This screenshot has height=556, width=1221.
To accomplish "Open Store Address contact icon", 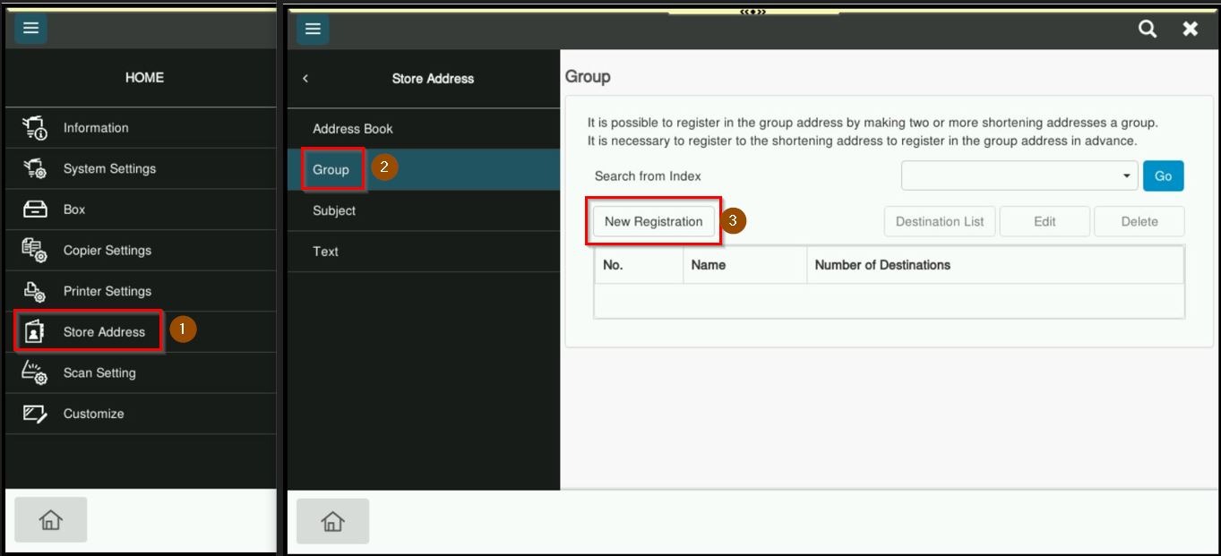I will pyautogui.click(x=34, y=332).
